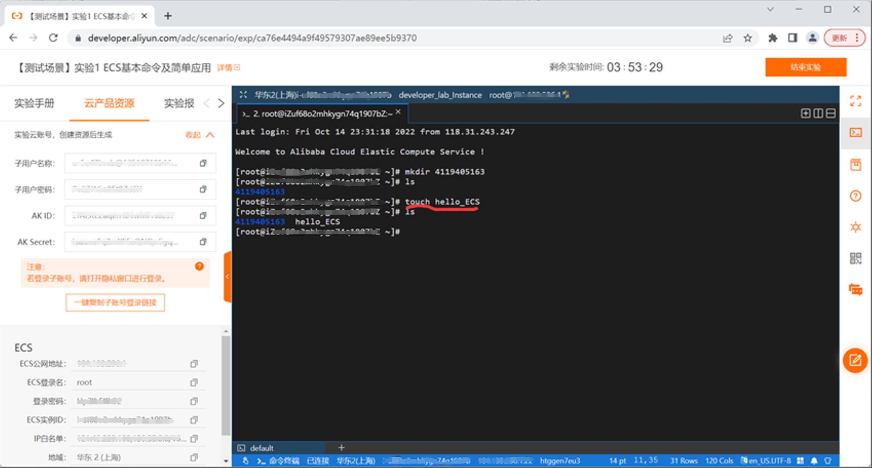Split the terminal horizontally
Image resolution: width=872 pixels, height=468 pixels.
pos(831,113)
